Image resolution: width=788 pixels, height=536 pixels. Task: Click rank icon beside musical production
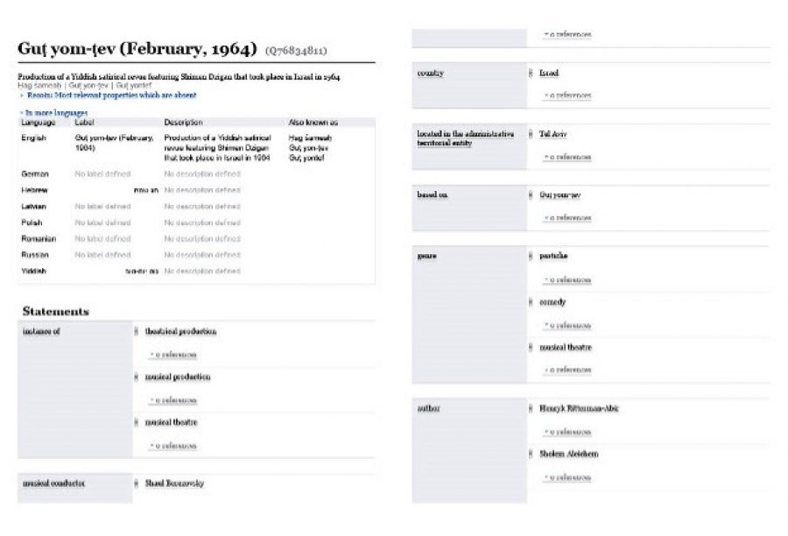tap(137, 377)
